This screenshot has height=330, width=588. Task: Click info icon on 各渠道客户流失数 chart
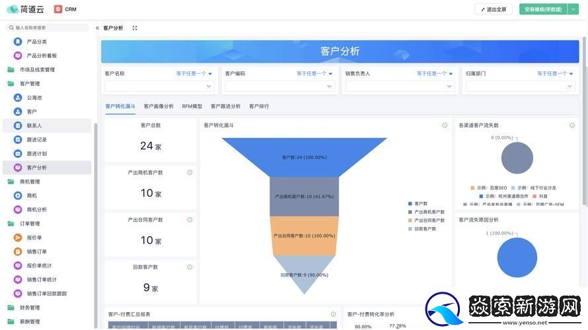coord(572,125)
